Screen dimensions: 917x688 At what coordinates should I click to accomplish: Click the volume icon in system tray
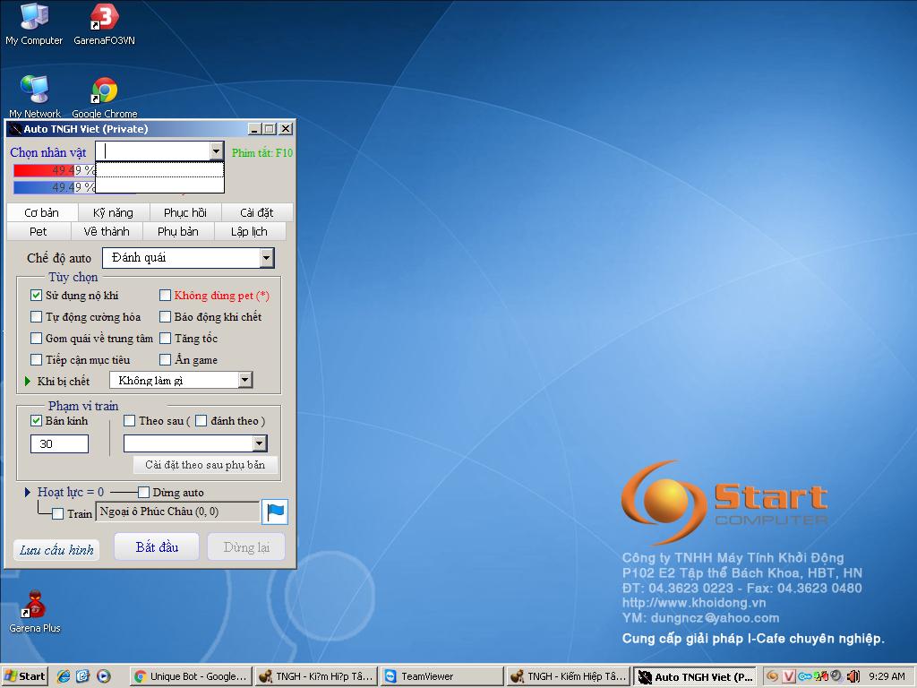pyautogui.click(x=853, y=676)
